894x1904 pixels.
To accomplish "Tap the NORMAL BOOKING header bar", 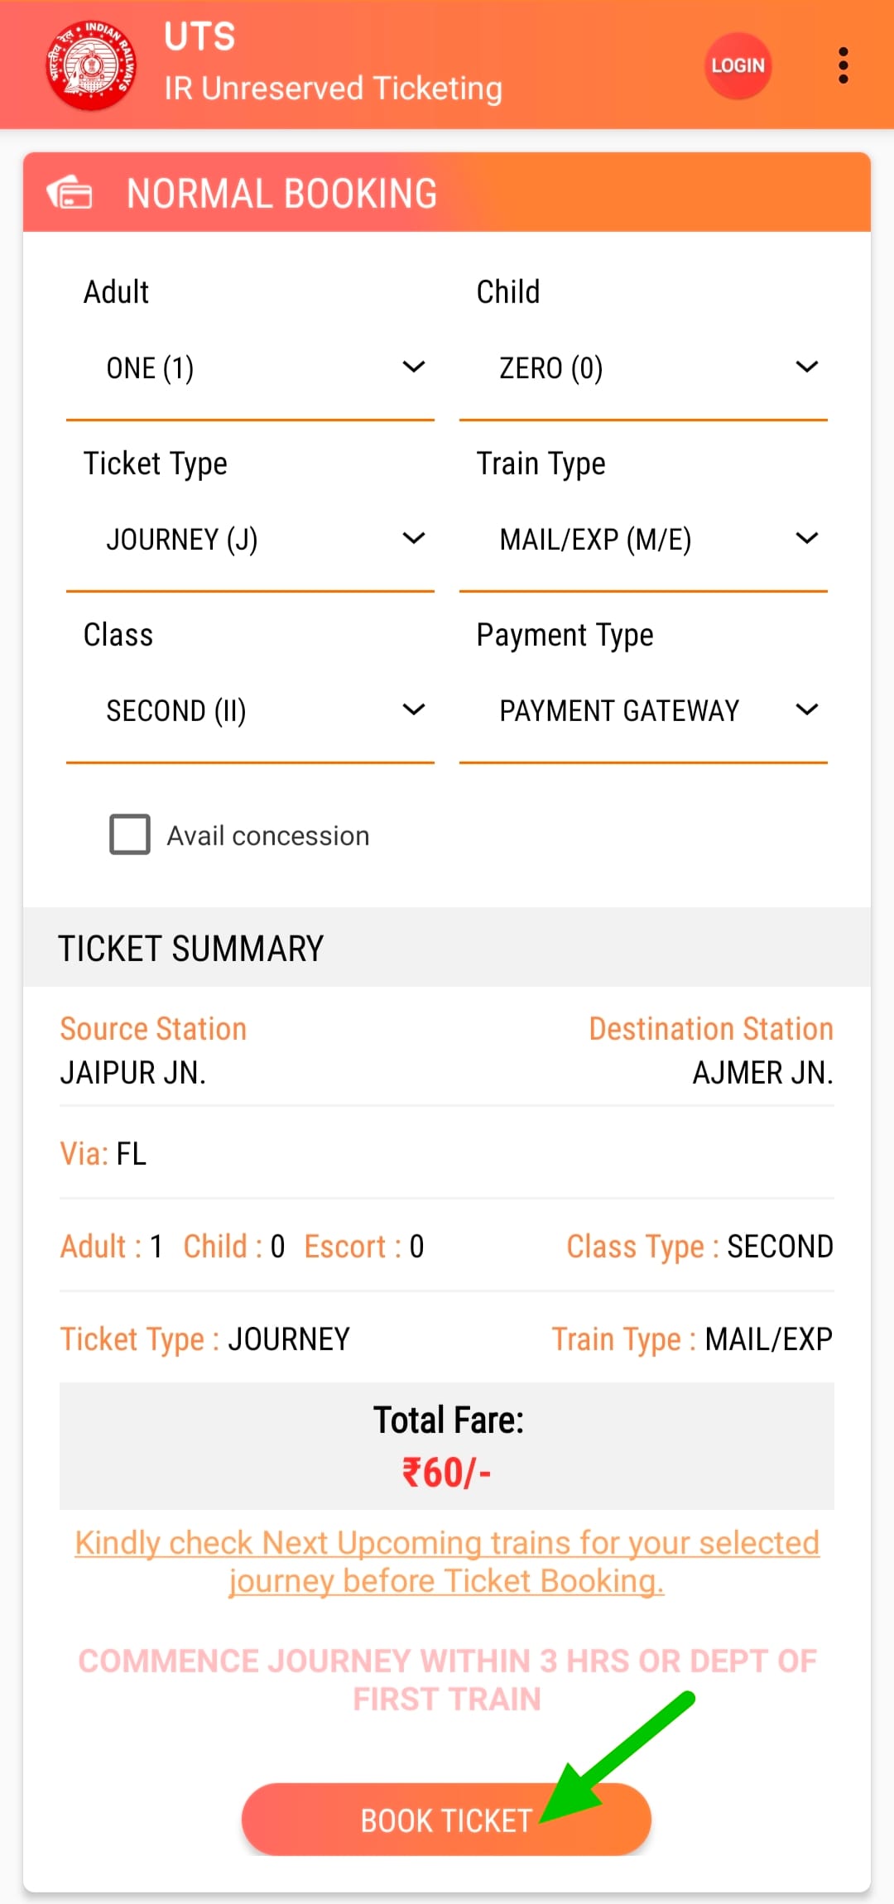I will click(447, 192).
